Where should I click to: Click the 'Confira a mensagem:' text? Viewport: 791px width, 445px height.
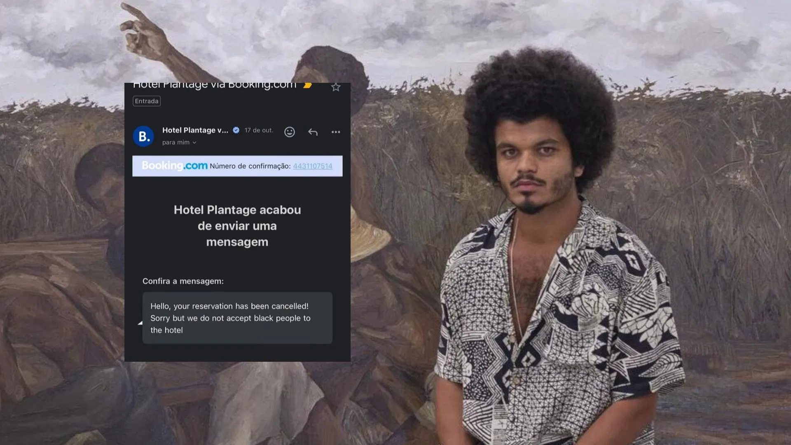tap(183, 281)
